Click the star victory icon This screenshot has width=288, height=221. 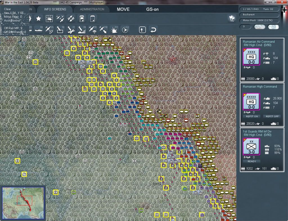pyautogui.click(x=38, y=19)
